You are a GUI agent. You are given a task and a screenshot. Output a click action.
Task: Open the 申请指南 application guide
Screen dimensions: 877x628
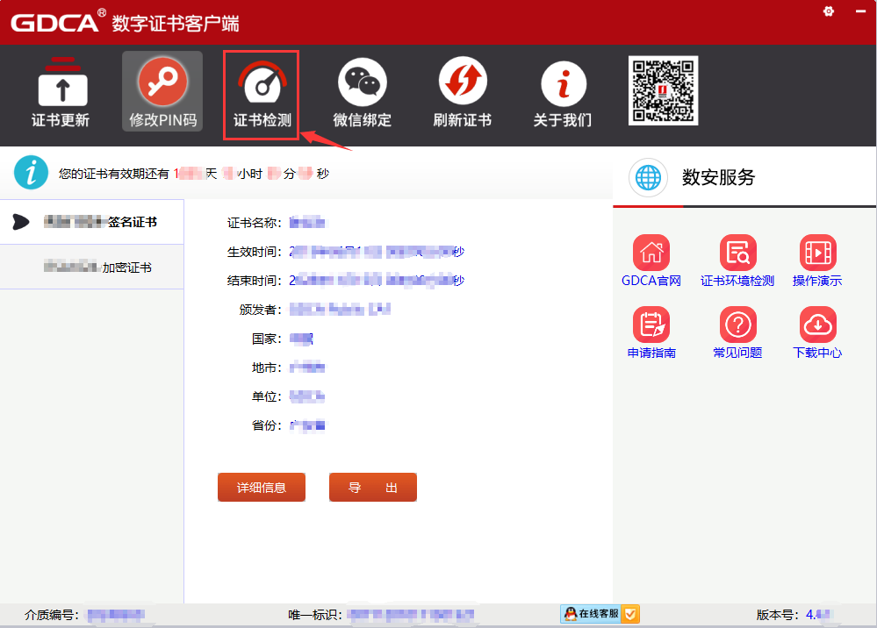click(651, 325)
